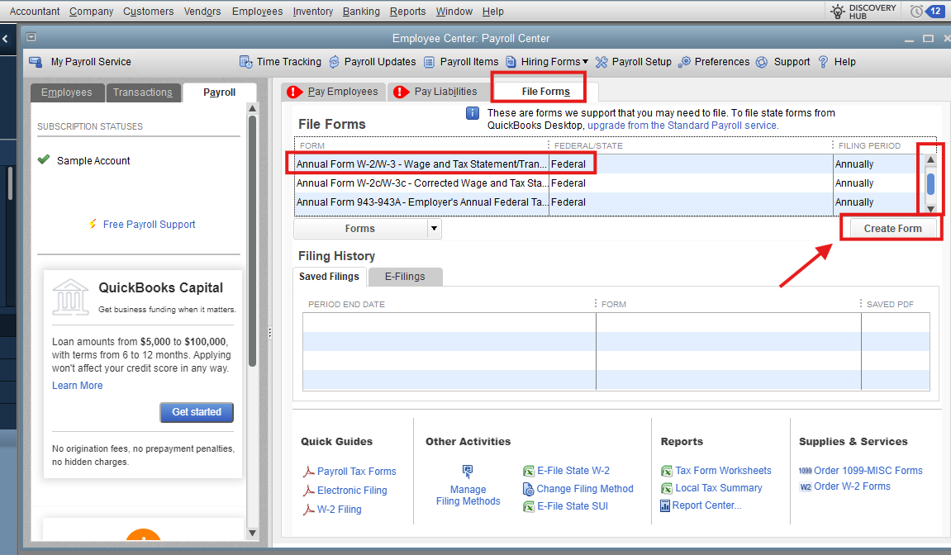
Task: Click the Get started button
Action: click(197, 412)
